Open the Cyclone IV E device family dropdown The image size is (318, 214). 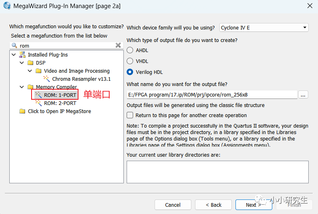coord(264,27)
